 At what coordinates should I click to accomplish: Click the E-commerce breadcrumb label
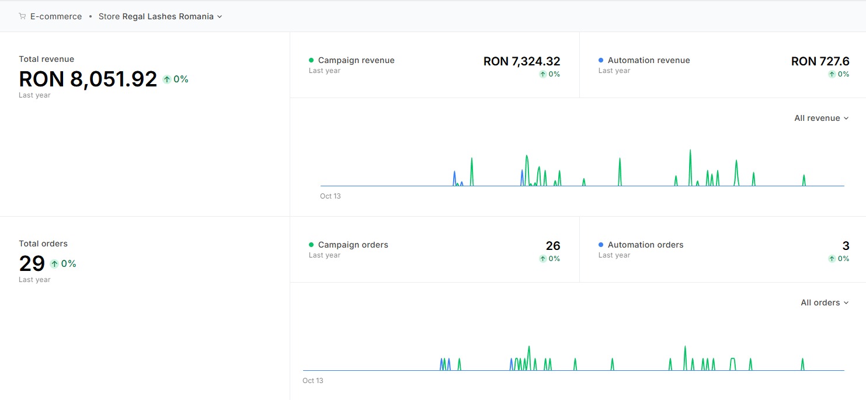click(x=56, y=16)
